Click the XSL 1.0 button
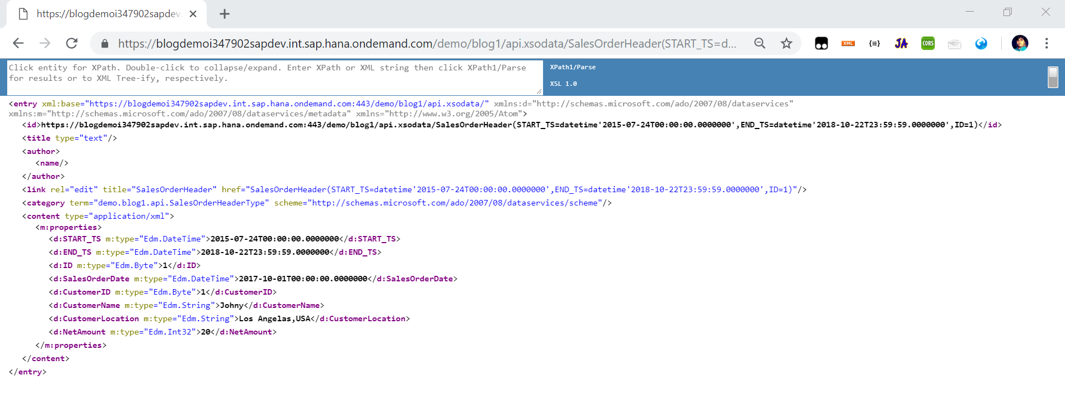 pos(563,84)
